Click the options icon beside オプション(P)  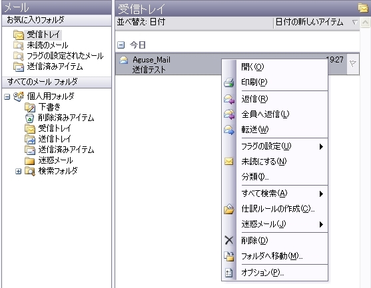pos(229,273)
